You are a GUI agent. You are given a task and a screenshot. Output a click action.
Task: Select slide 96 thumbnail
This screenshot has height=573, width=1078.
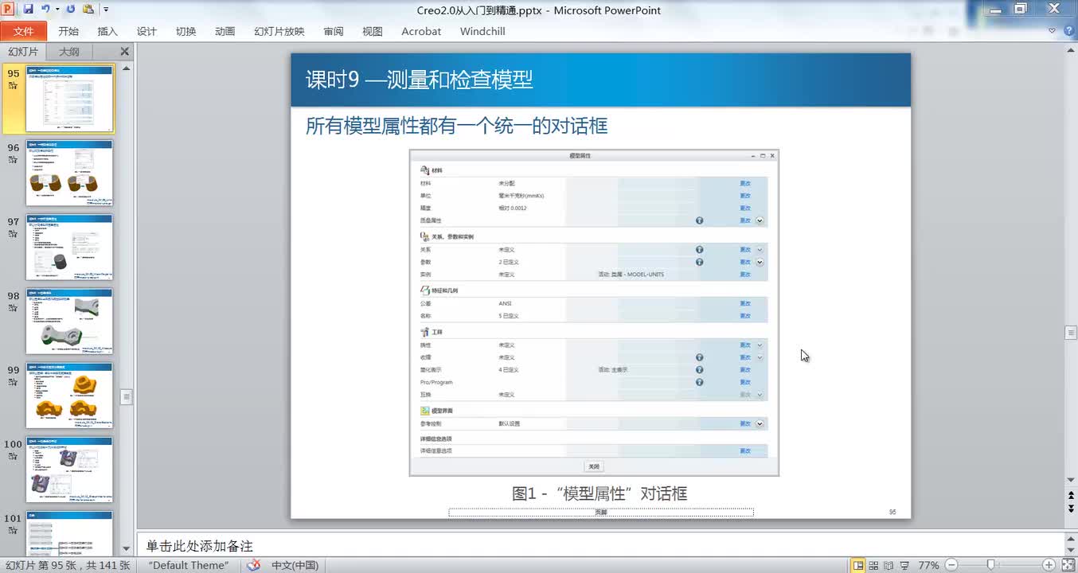pyautogui.click(x=70, y=173)
